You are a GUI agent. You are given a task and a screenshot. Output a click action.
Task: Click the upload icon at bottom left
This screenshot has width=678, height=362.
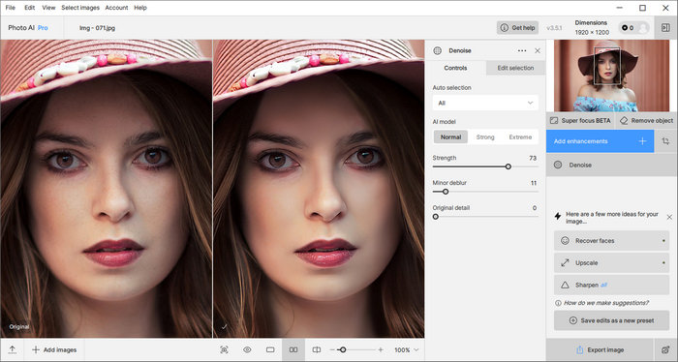pos(12,350)
